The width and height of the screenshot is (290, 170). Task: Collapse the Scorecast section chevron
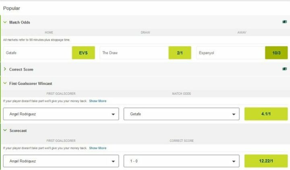5,131
